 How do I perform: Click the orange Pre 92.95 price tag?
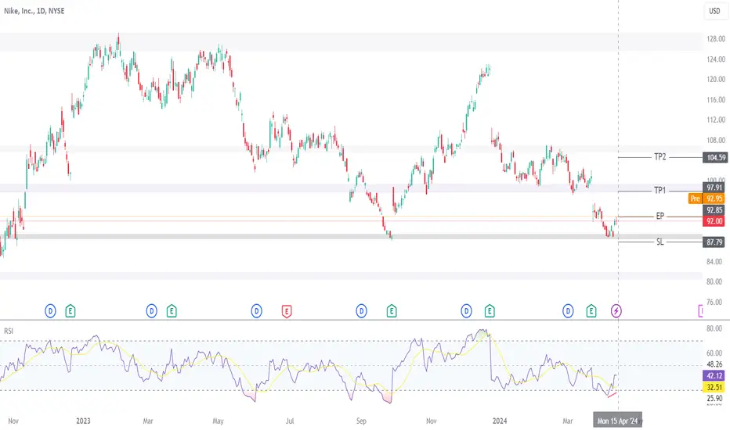(x=707, y=199)
